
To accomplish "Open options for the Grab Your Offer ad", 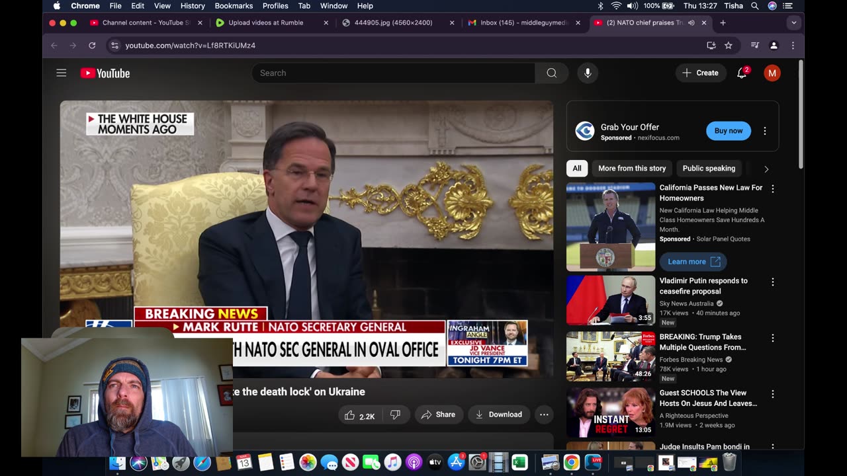I will (764, 131).
